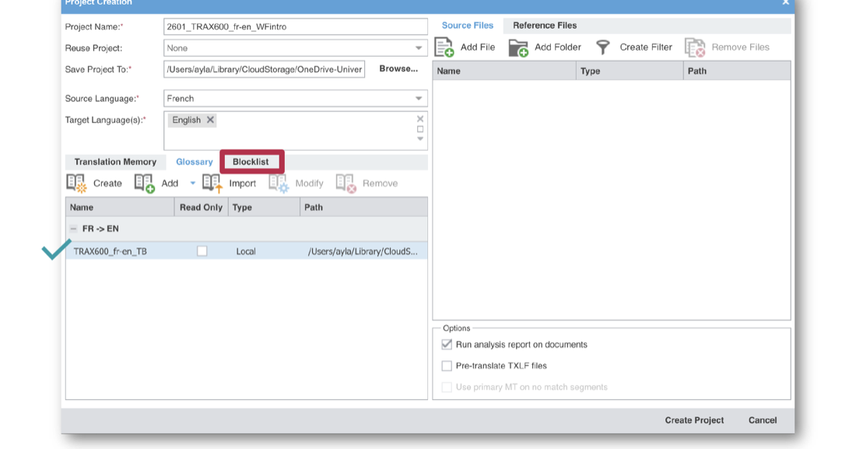
Task: Clear all target languages with the X icon
Action: pyautogui.click(x=419, y=118)
